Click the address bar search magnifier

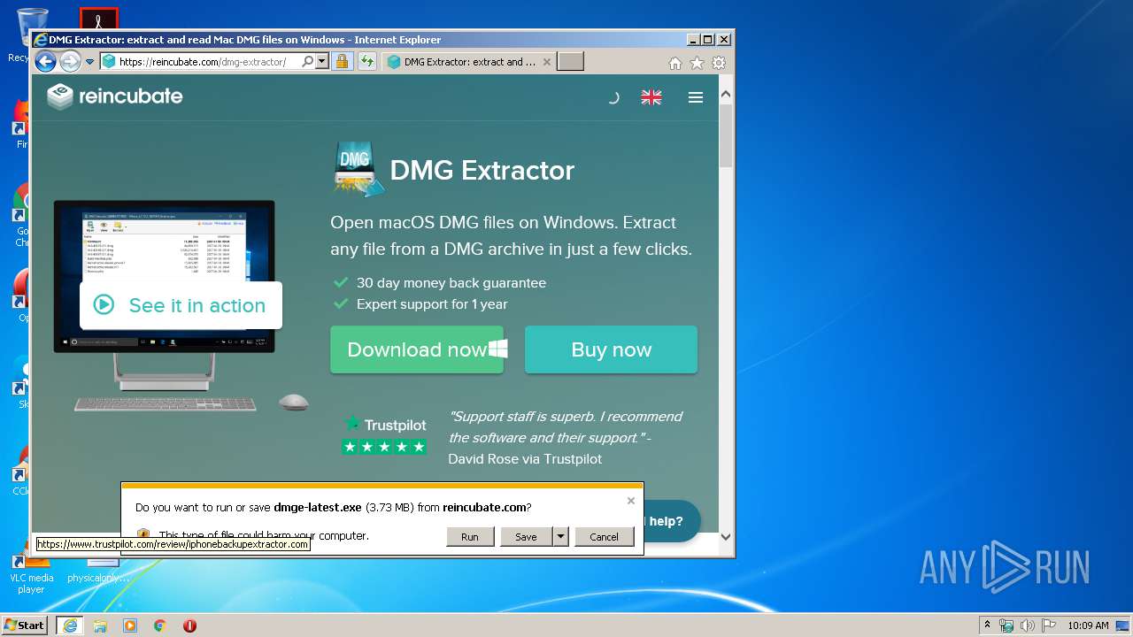307,62
